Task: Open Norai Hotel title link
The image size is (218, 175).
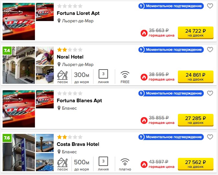Action: click(70, 57)
